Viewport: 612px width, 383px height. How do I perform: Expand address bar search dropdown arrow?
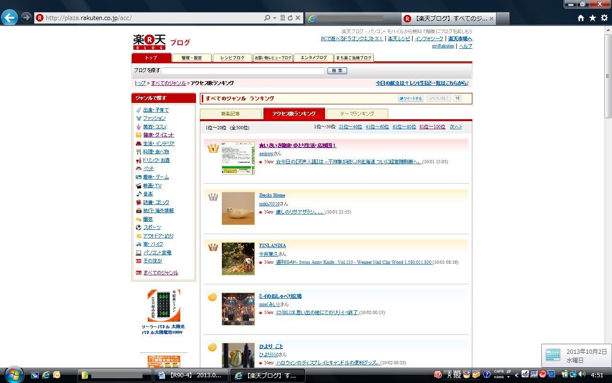(274, 18)
